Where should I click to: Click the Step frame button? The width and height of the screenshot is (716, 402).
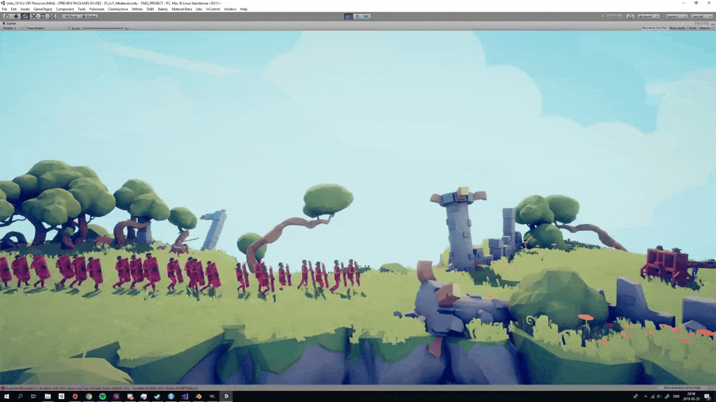367,16
